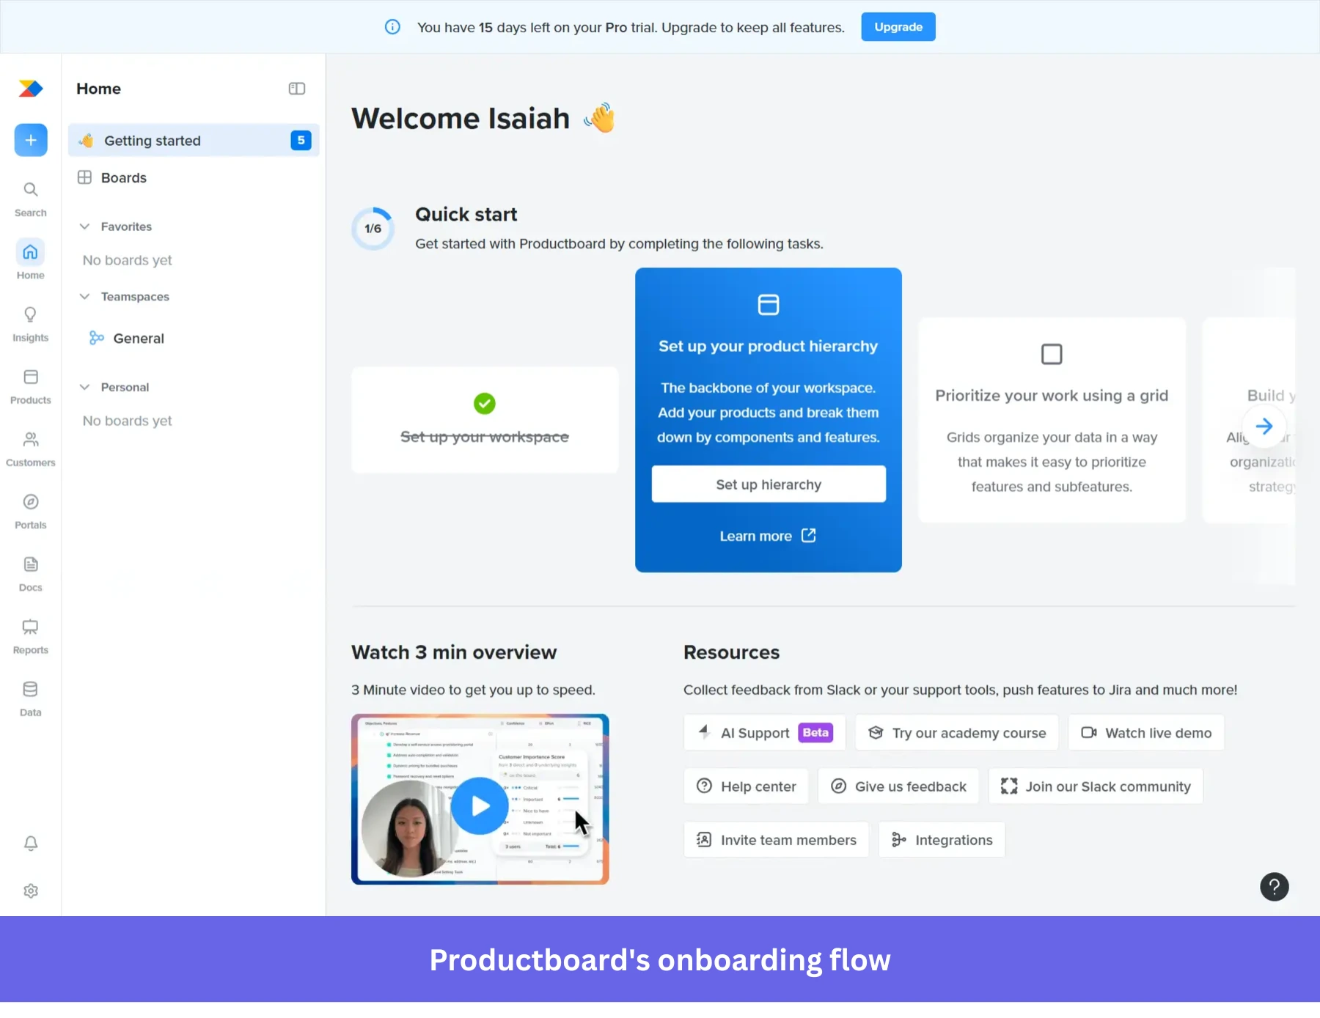The width and height of the screenshot is (1320, 1018).
Task: Open Search in the left rail
Action: coord(31,199)
